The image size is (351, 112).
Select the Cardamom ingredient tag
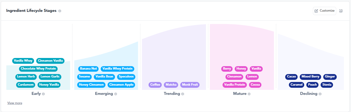point(26,85)
